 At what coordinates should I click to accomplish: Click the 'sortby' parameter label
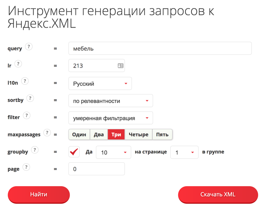click(16, 100)
